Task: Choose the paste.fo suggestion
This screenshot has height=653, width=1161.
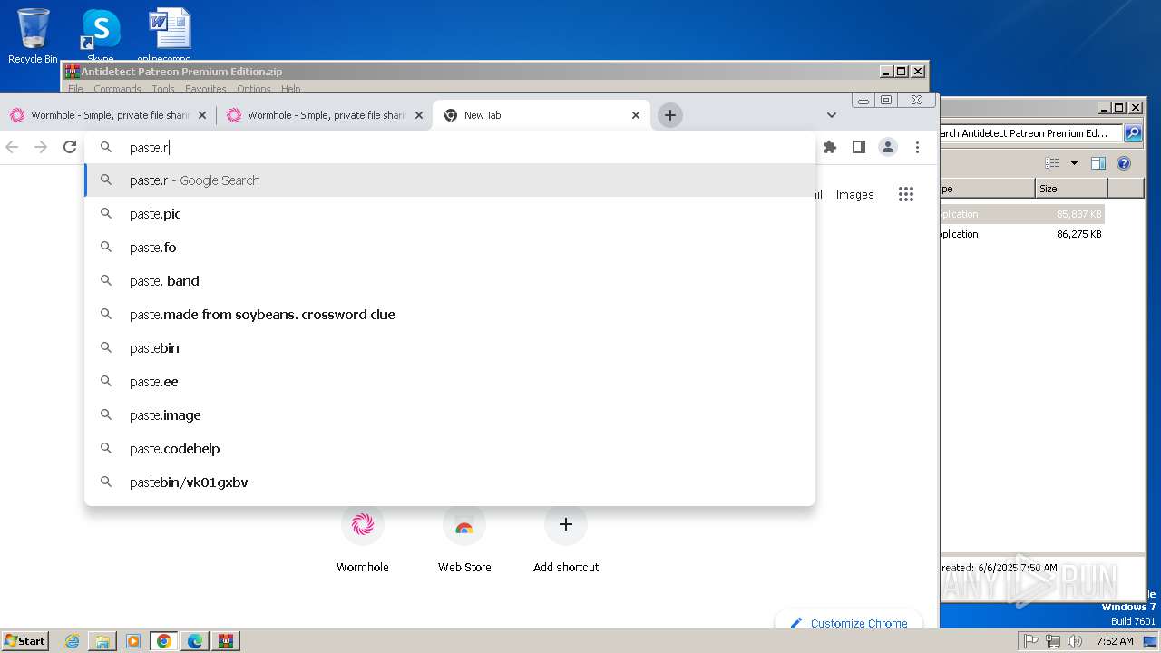Action: [x=449, y=248]
